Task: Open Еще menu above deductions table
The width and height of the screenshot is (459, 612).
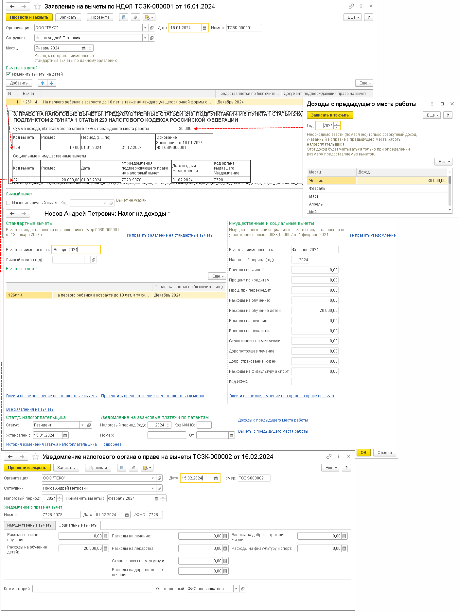Action: click(364, 83)
